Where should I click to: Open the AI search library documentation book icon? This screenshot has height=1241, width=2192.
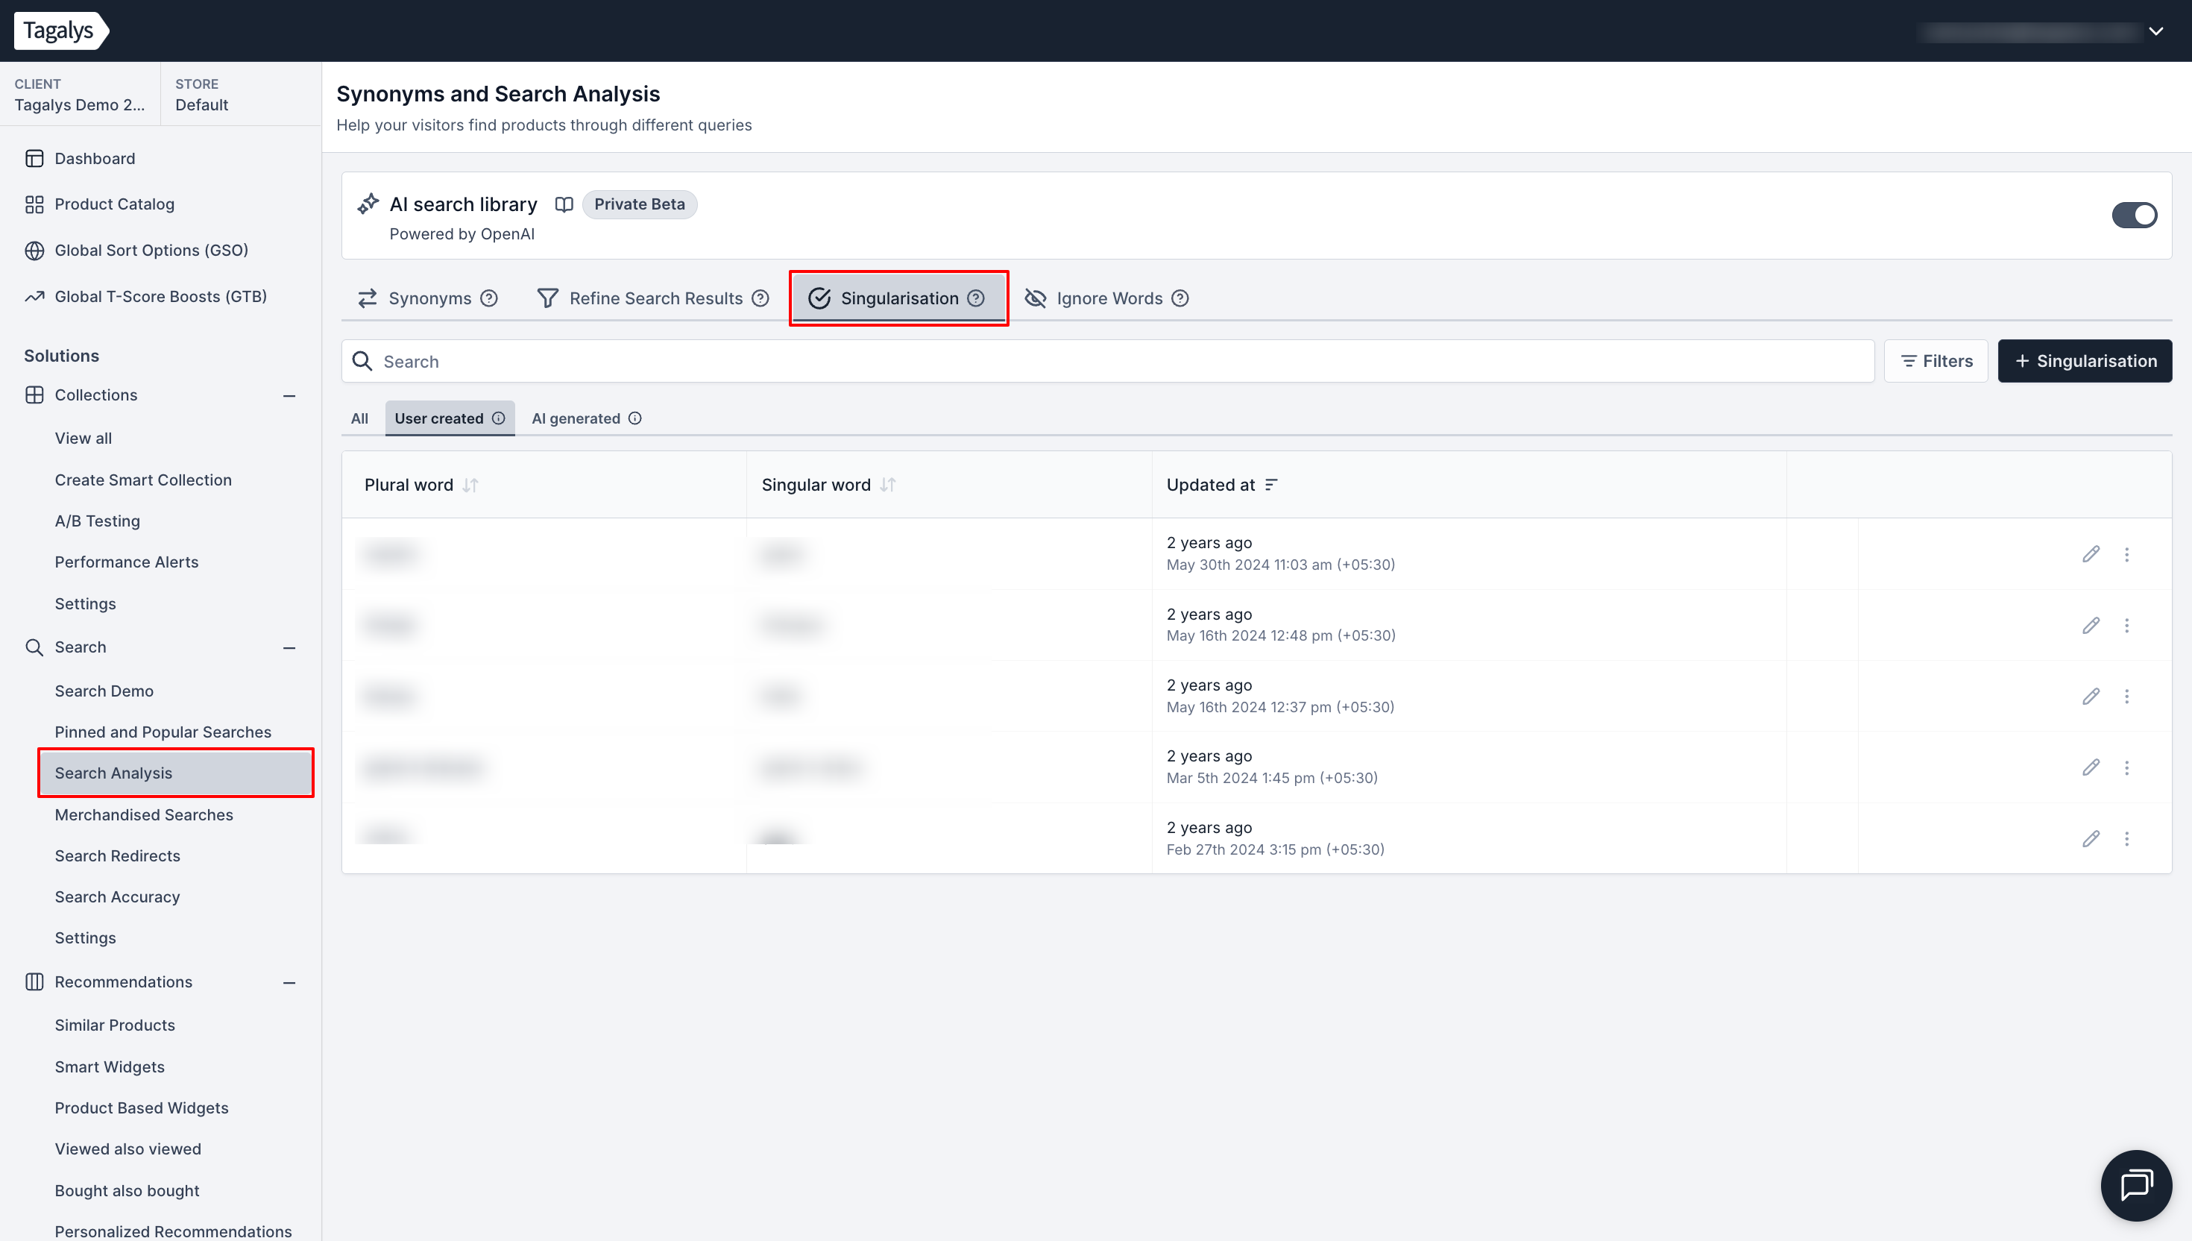click(564, 204)
